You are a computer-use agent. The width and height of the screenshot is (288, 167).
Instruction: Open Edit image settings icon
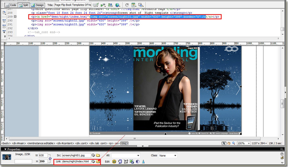(x=120, y=162)
